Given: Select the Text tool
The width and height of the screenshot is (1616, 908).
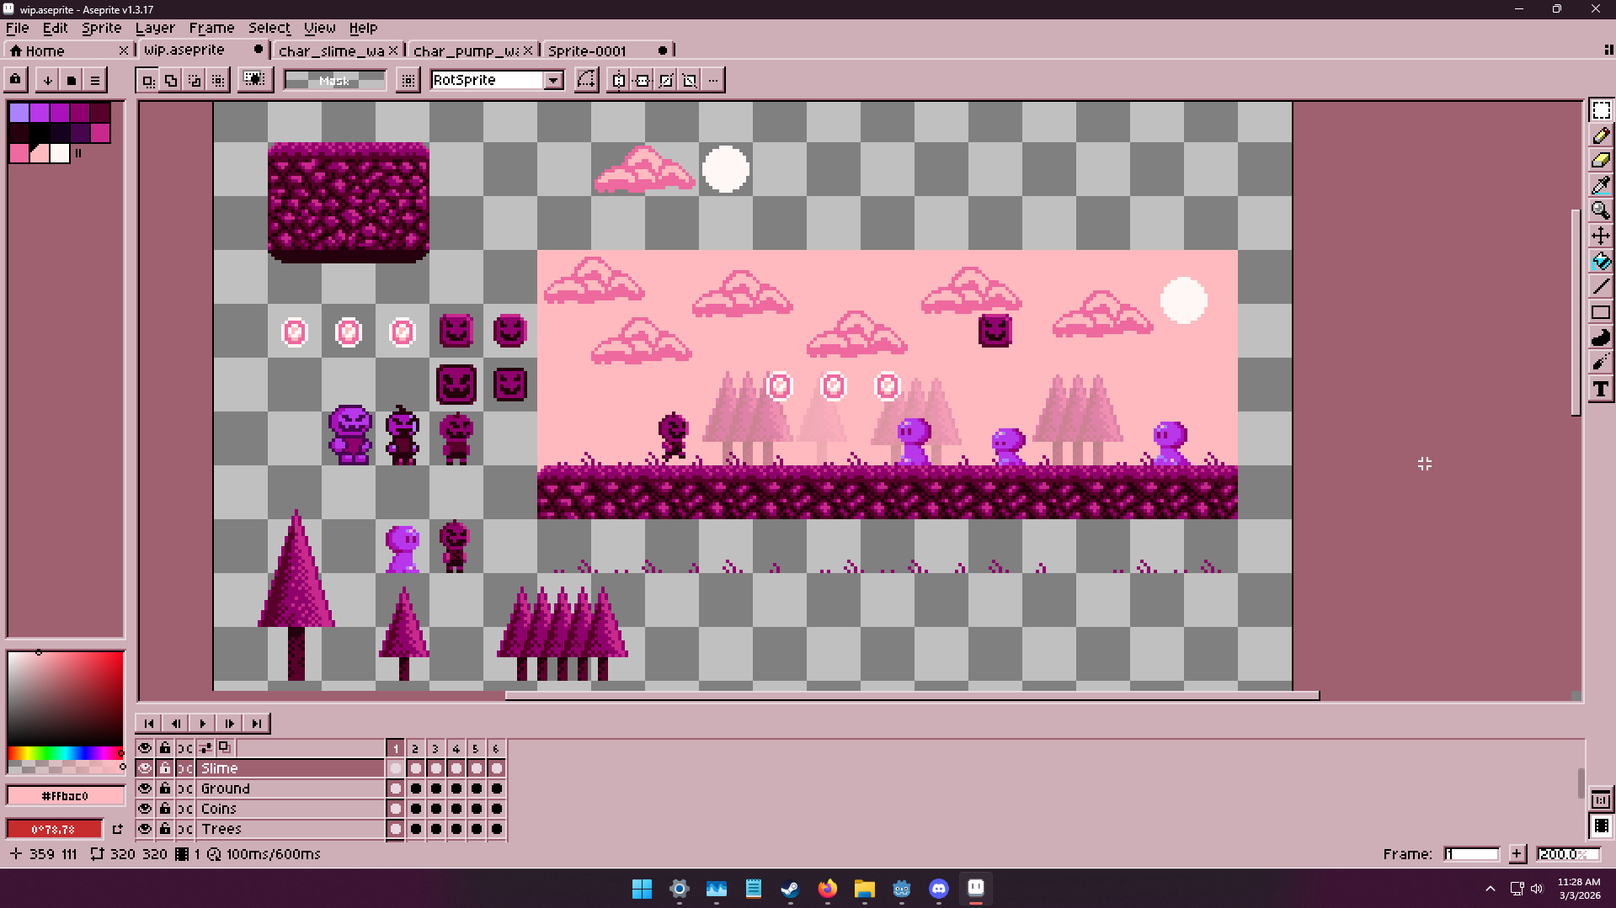Looking at the screenshot, I should click(1600, 389).
